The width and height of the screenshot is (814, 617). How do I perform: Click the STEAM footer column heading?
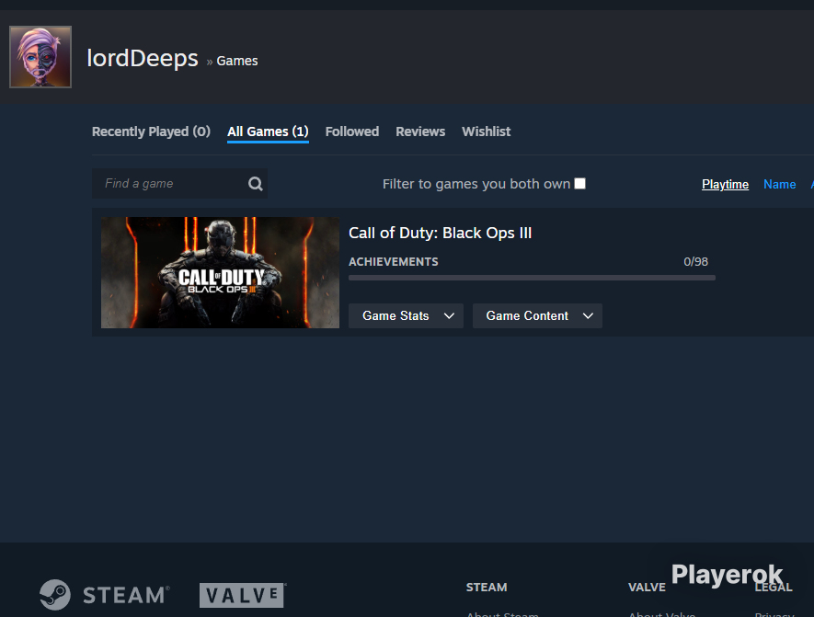pos(487,587)
